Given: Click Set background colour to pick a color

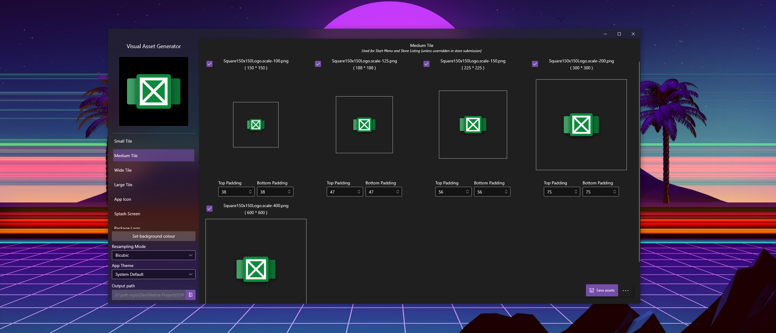Looking at the screenshot, I should coord(153,236).
